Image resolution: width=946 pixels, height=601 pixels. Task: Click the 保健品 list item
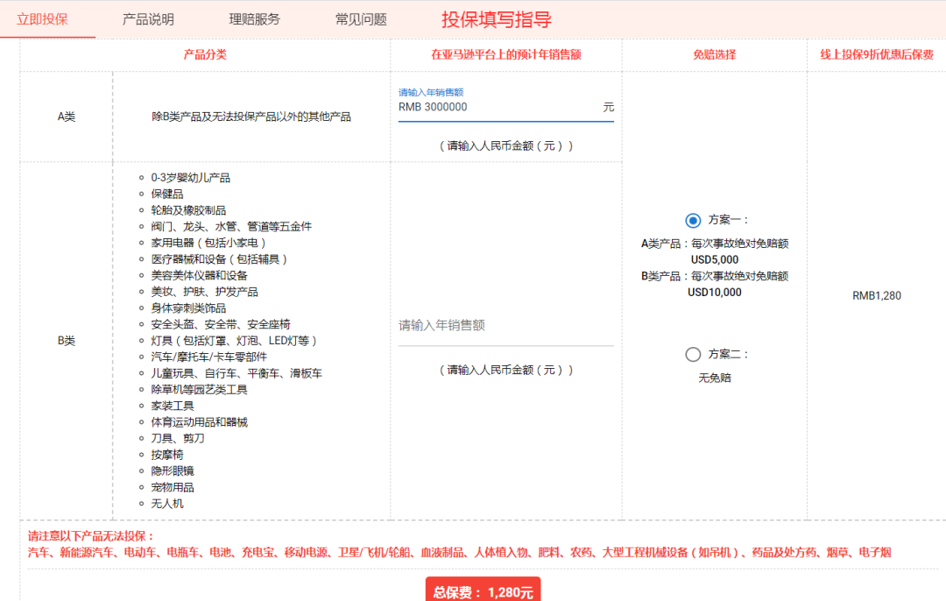coord(167,194)
